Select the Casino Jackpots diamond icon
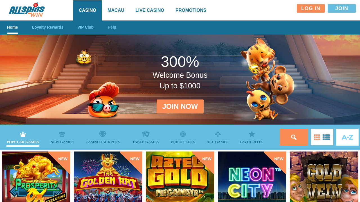Screen dimensions: 360x202 (x=103, y=134)
